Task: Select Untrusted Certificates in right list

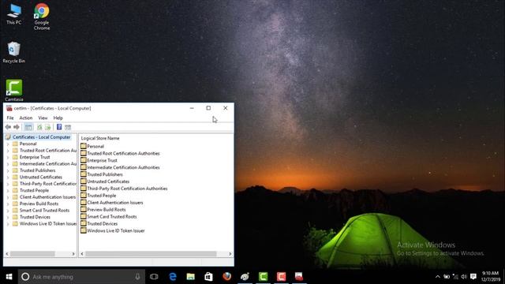Action: point(108,181)
